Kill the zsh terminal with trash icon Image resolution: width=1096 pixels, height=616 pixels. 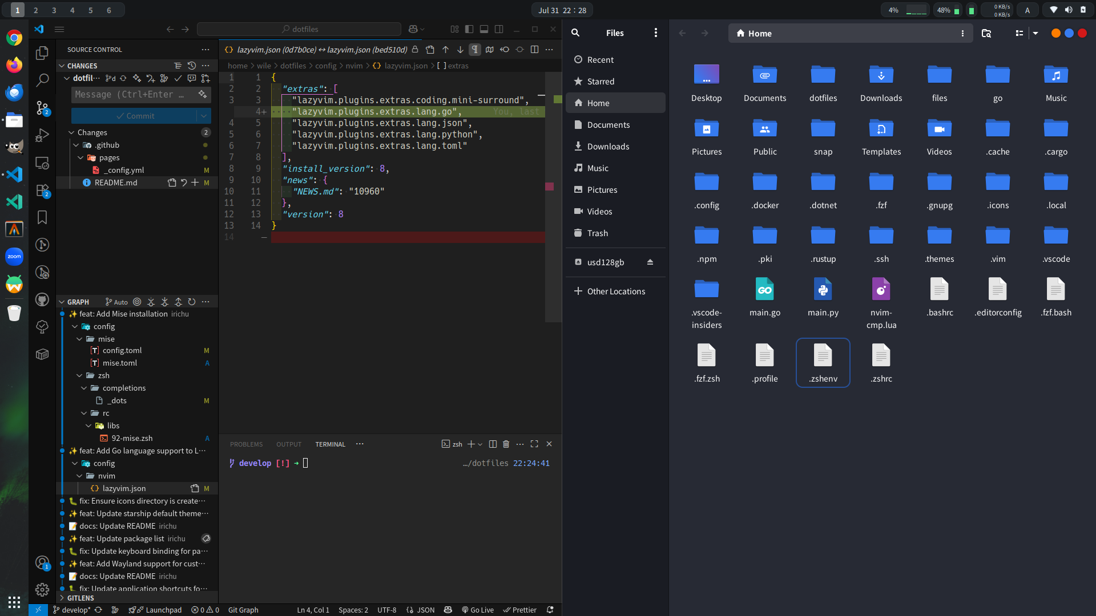[506, 444]
